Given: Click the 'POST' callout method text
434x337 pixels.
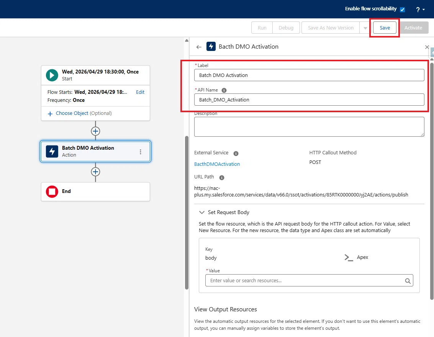Looking at the screenshot, I should pos(315,162).
